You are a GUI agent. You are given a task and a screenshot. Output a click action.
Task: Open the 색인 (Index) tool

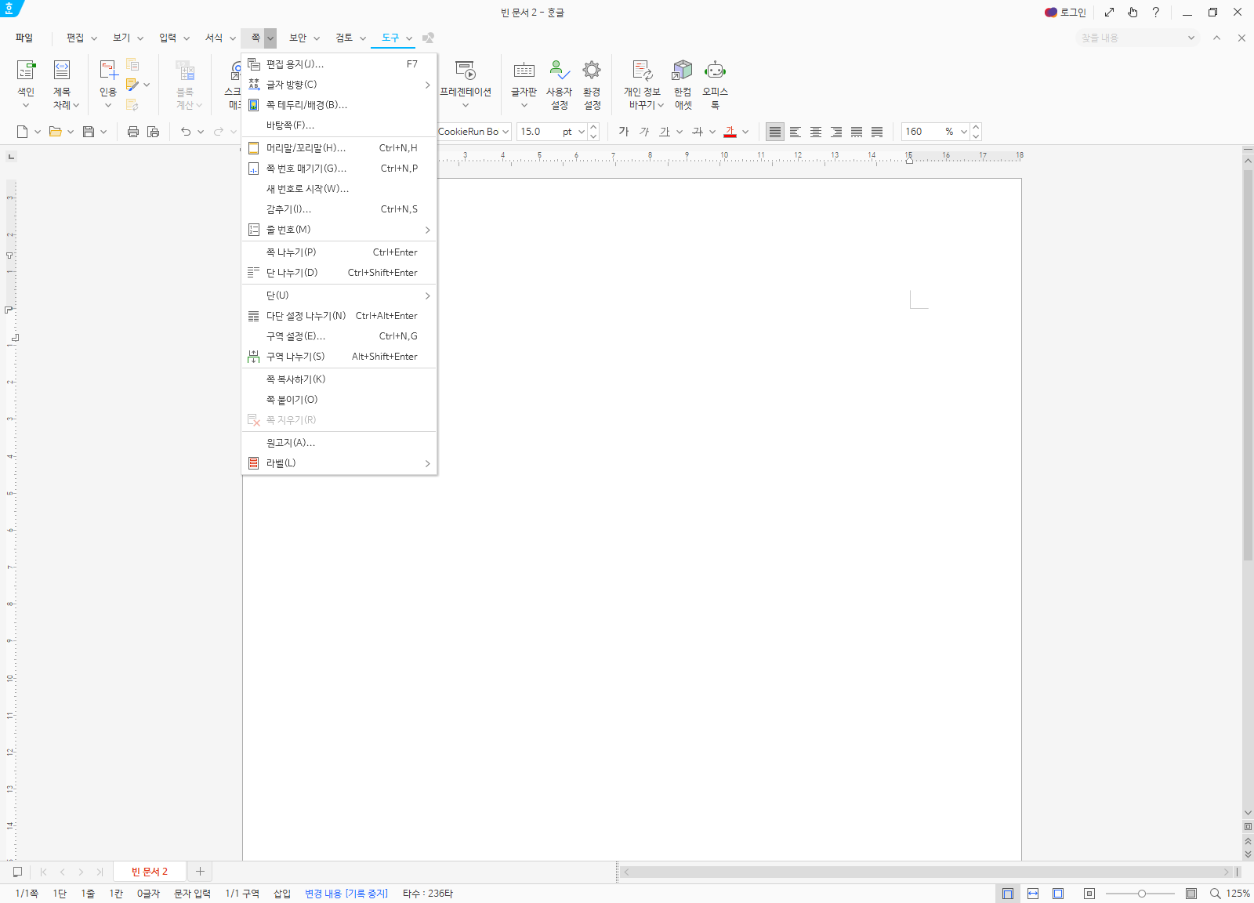26,84
